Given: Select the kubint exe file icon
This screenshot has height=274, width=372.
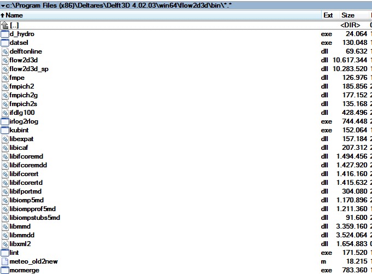Looking at the screenshot, I should pos(5,130).
